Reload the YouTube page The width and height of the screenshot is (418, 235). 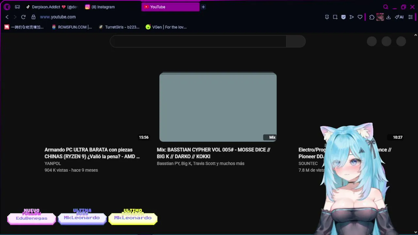(x=23, y=17)
